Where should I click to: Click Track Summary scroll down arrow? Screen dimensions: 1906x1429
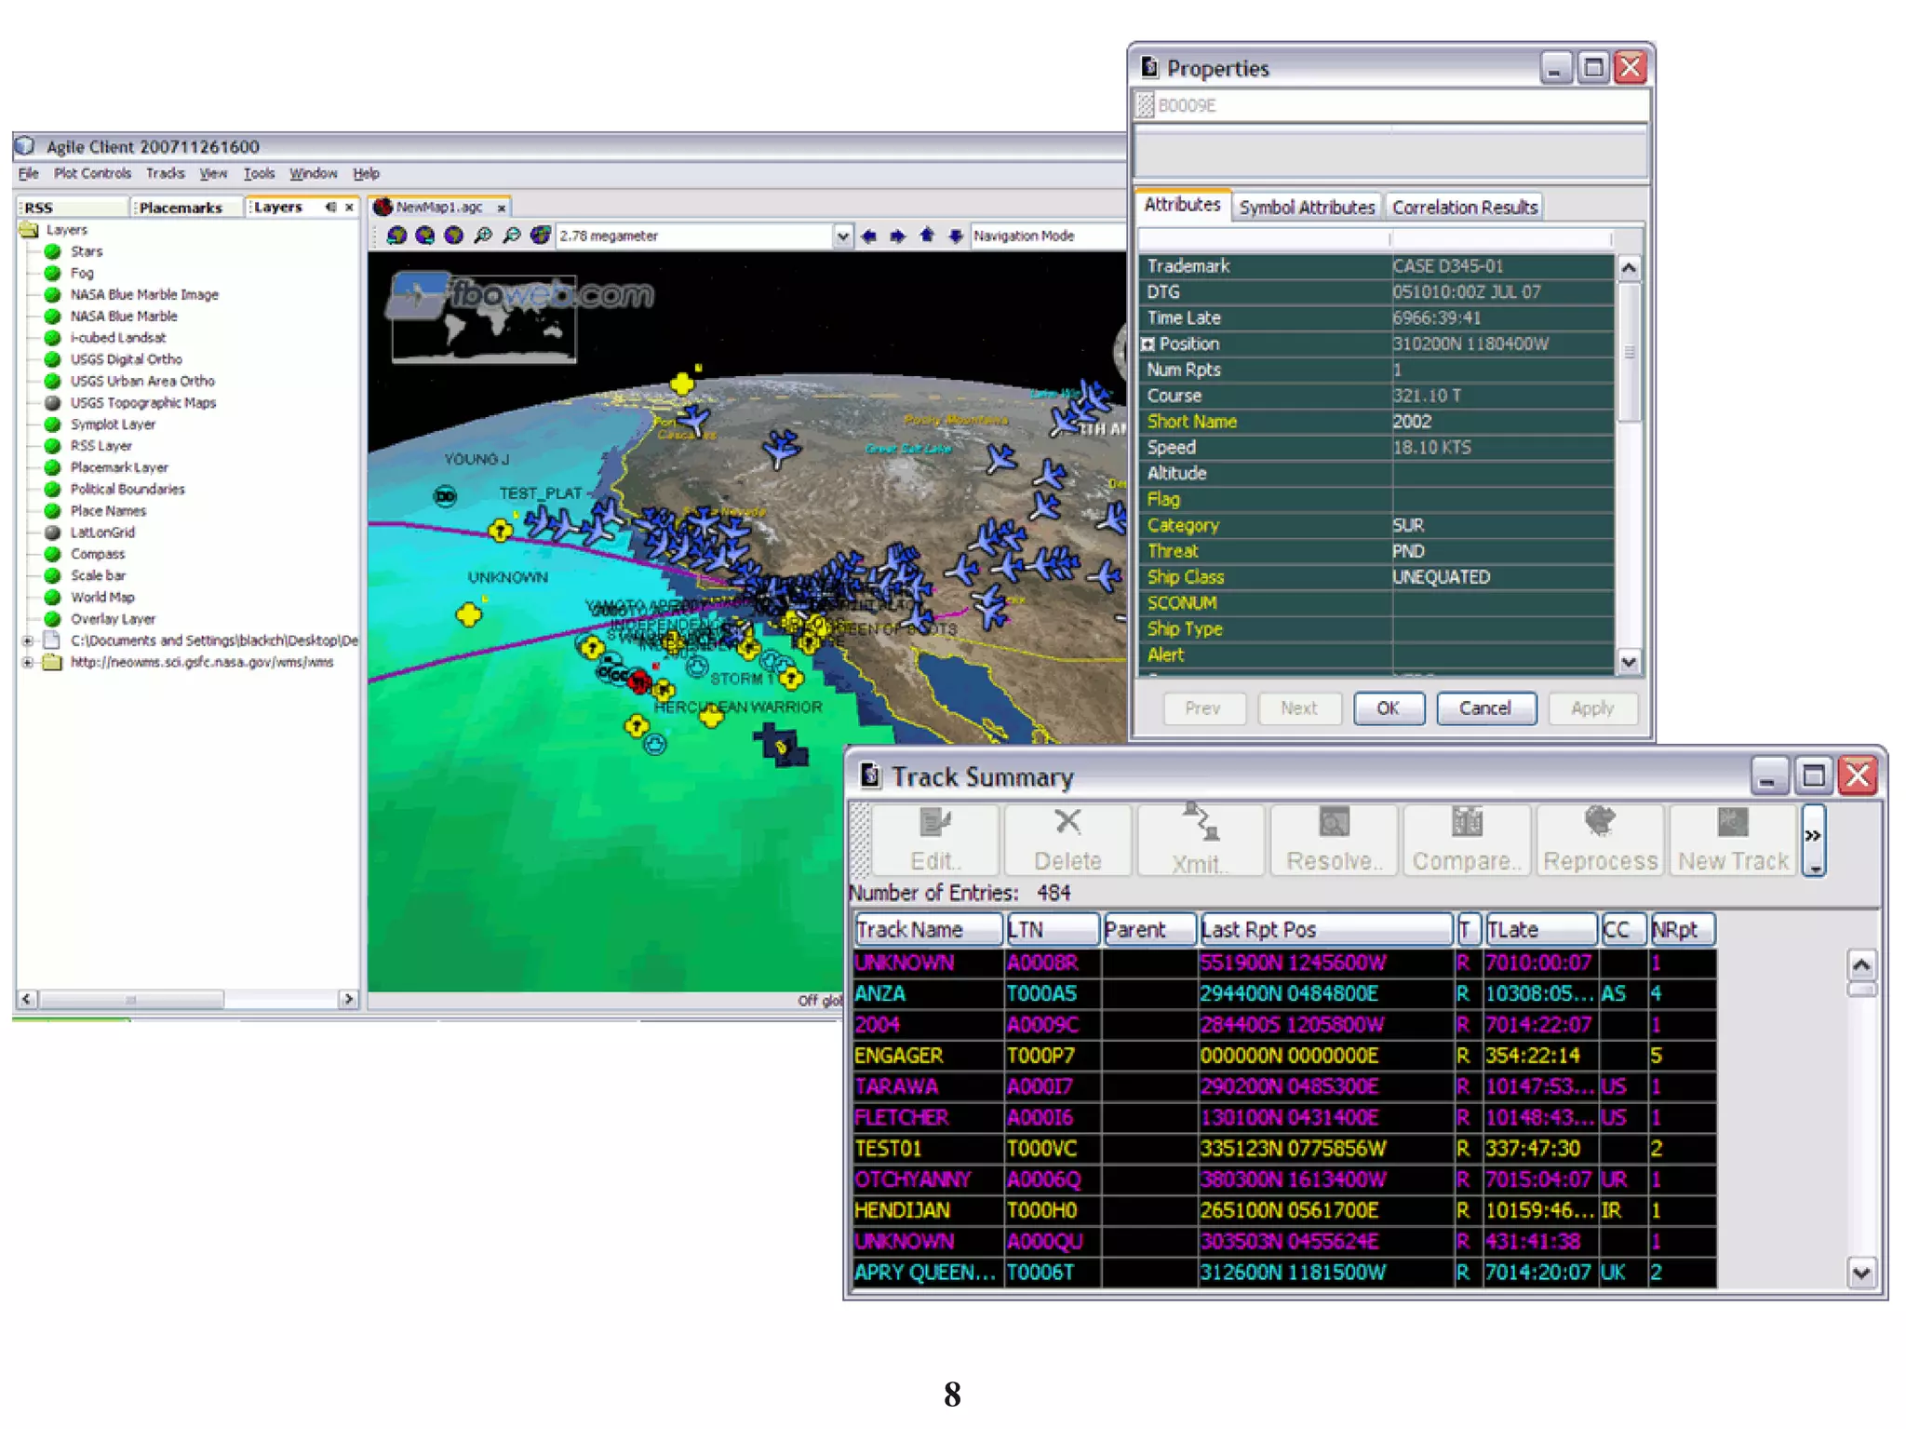coord(1860,1272)
